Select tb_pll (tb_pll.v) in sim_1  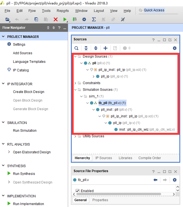pos(112,103)
